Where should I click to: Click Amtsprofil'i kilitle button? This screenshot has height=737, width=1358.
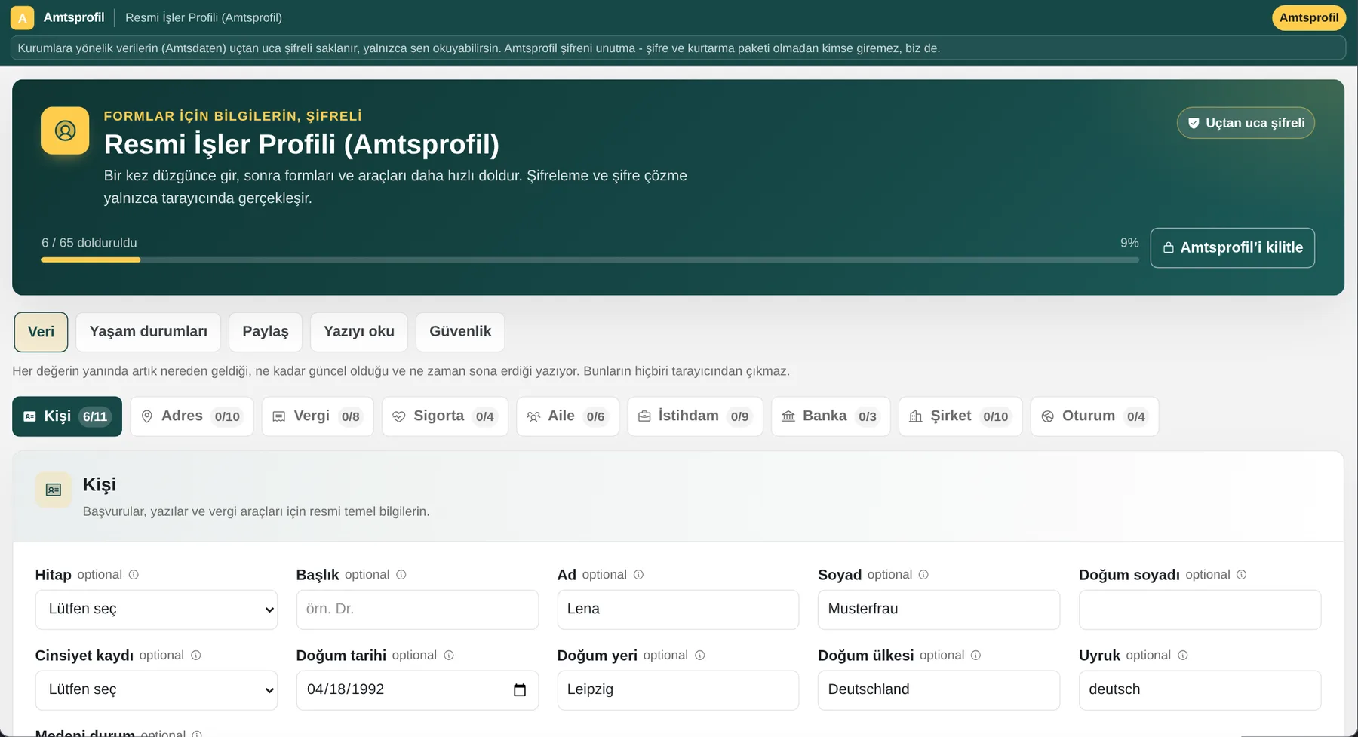(1233, 247)
